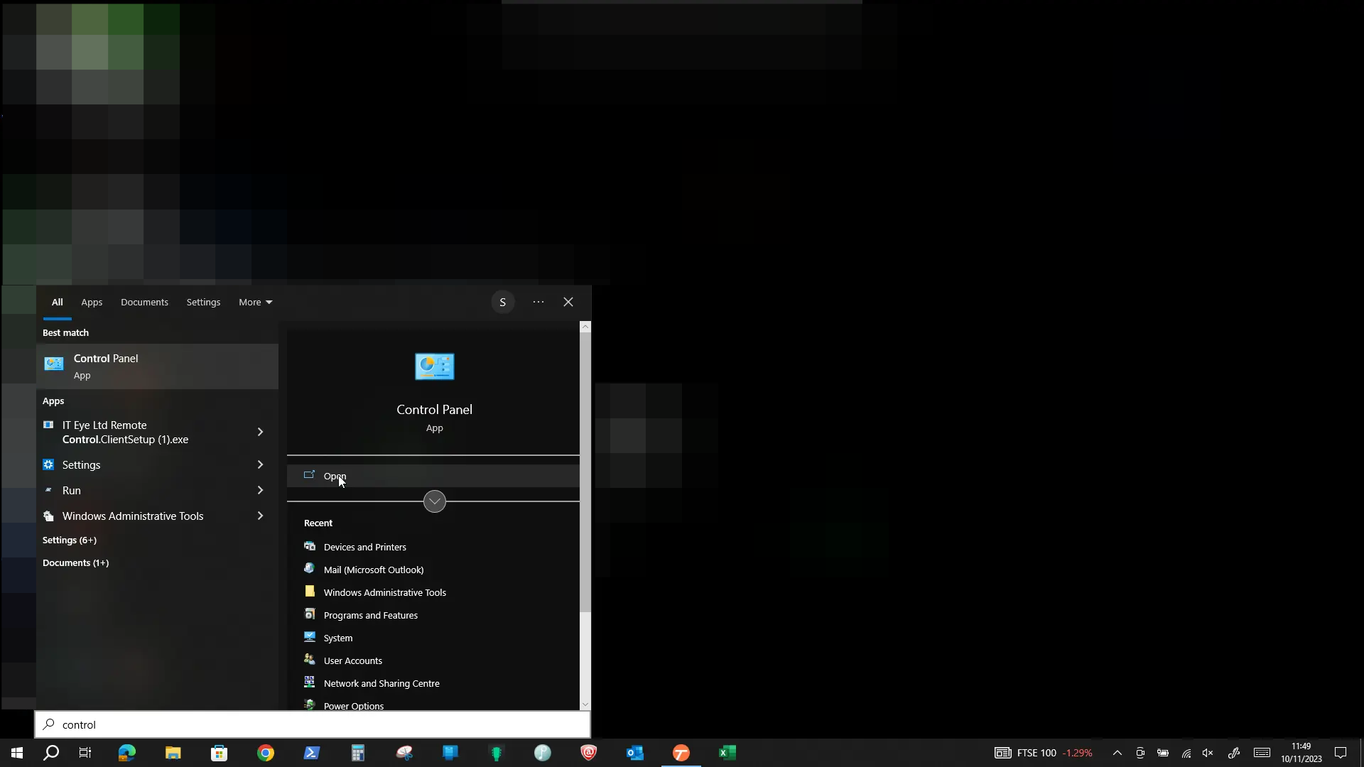Expand more Control Panel actions chevron

point(435,501)
